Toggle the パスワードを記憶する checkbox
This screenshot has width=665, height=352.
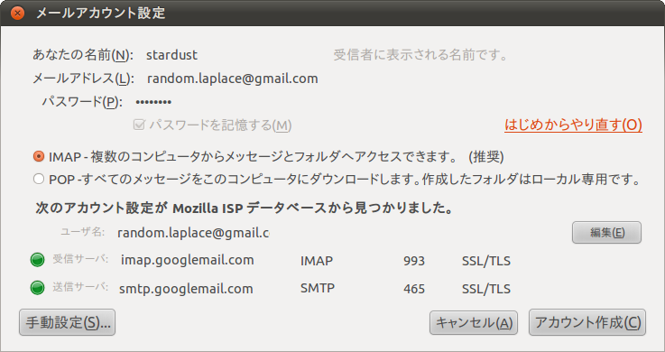(x=139, y=125)
